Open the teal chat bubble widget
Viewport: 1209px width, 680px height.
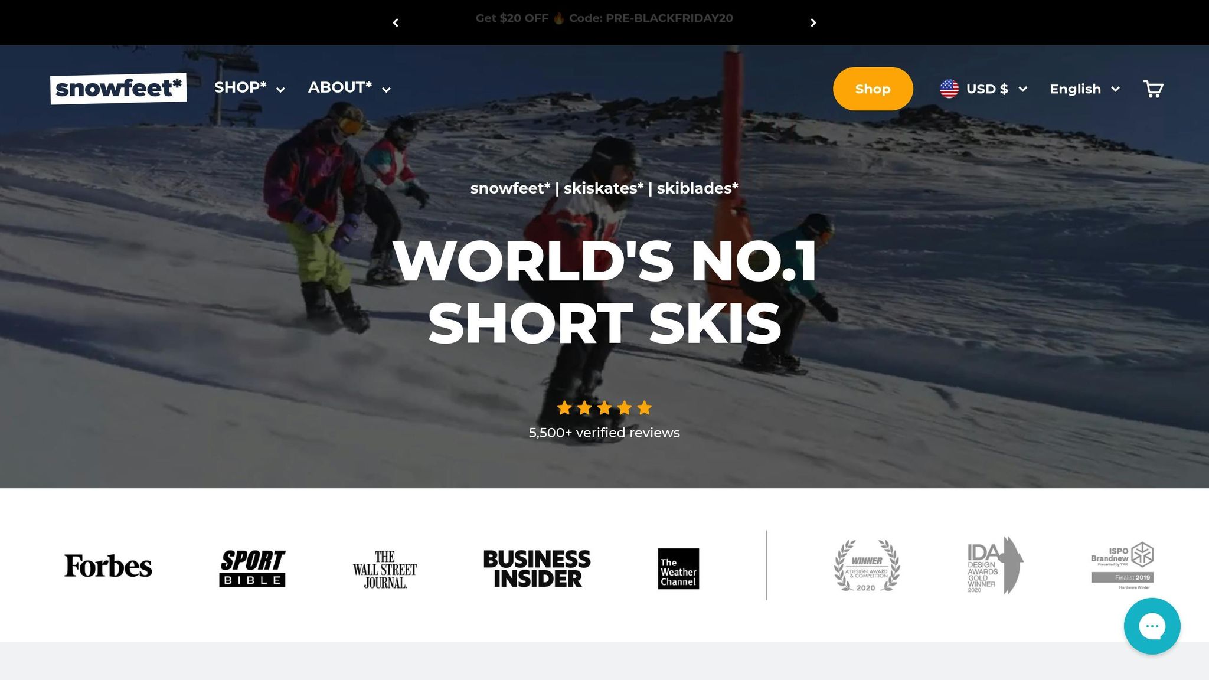(1152, 626)
